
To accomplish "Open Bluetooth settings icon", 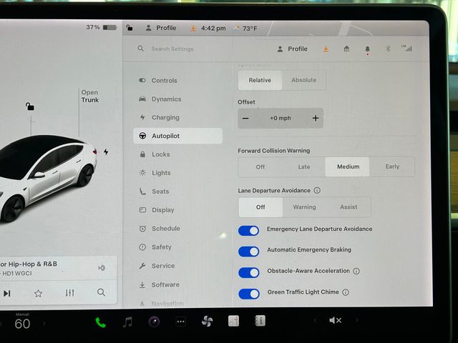I will pos(388,49).
